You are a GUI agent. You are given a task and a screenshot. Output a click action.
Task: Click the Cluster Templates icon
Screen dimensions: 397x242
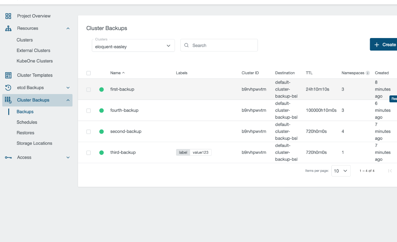point(8,75)
